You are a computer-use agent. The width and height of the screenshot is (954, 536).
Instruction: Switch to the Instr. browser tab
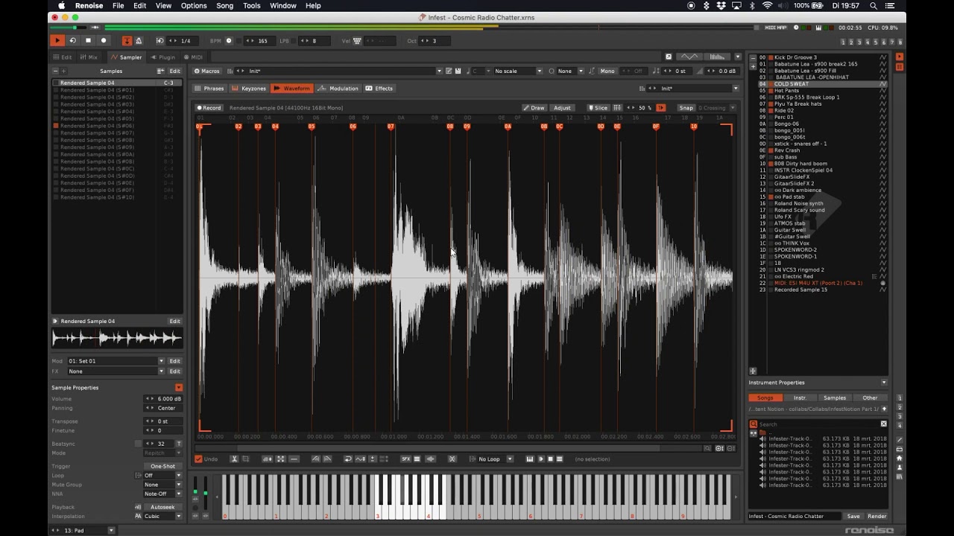pos(800,398)
